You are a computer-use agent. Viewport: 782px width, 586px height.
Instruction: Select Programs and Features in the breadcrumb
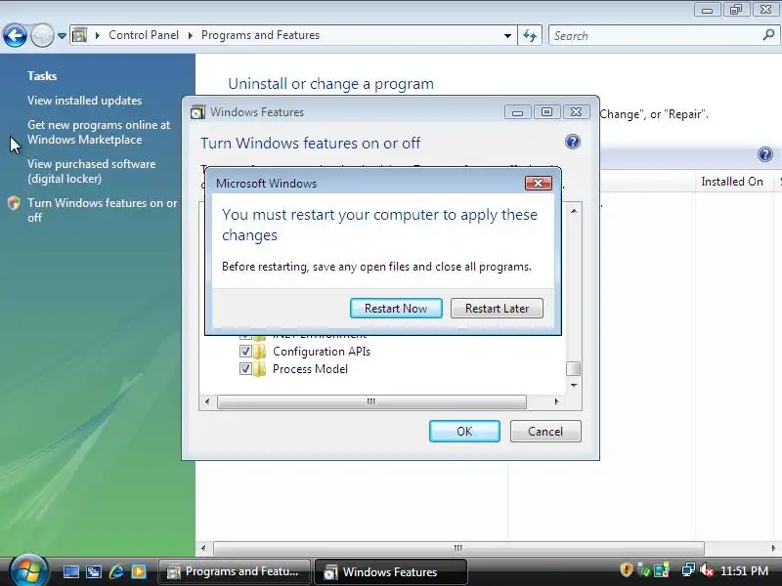(x=260, y=35)
